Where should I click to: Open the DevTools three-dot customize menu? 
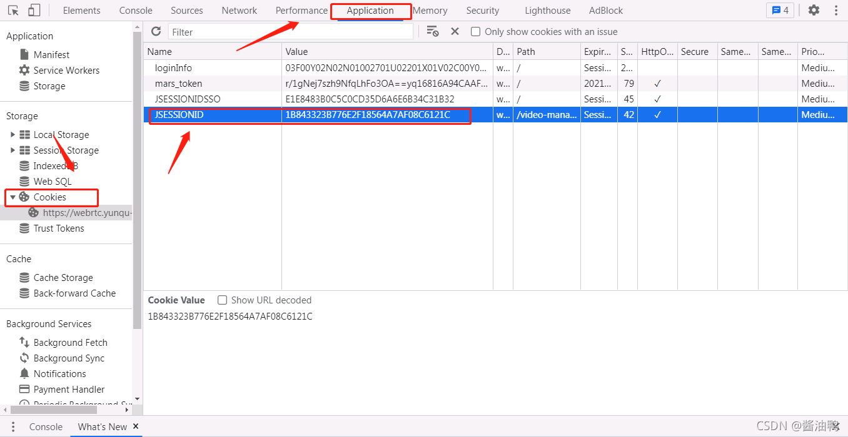tap(836, 11)
